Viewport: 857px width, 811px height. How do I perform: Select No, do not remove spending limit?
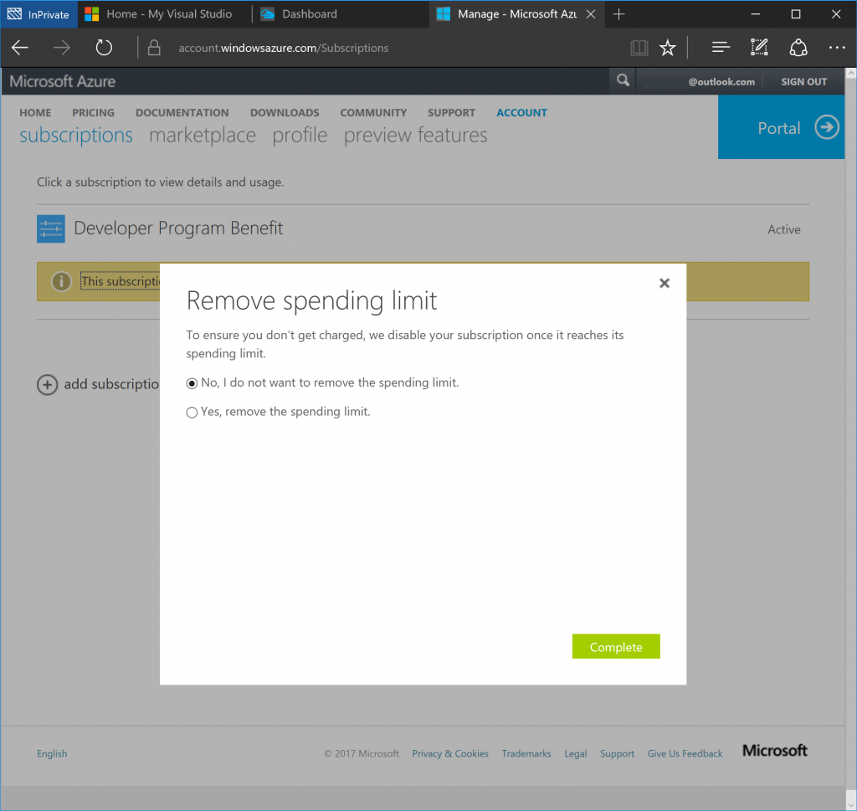pyautogui.click(x=192, y=383)
